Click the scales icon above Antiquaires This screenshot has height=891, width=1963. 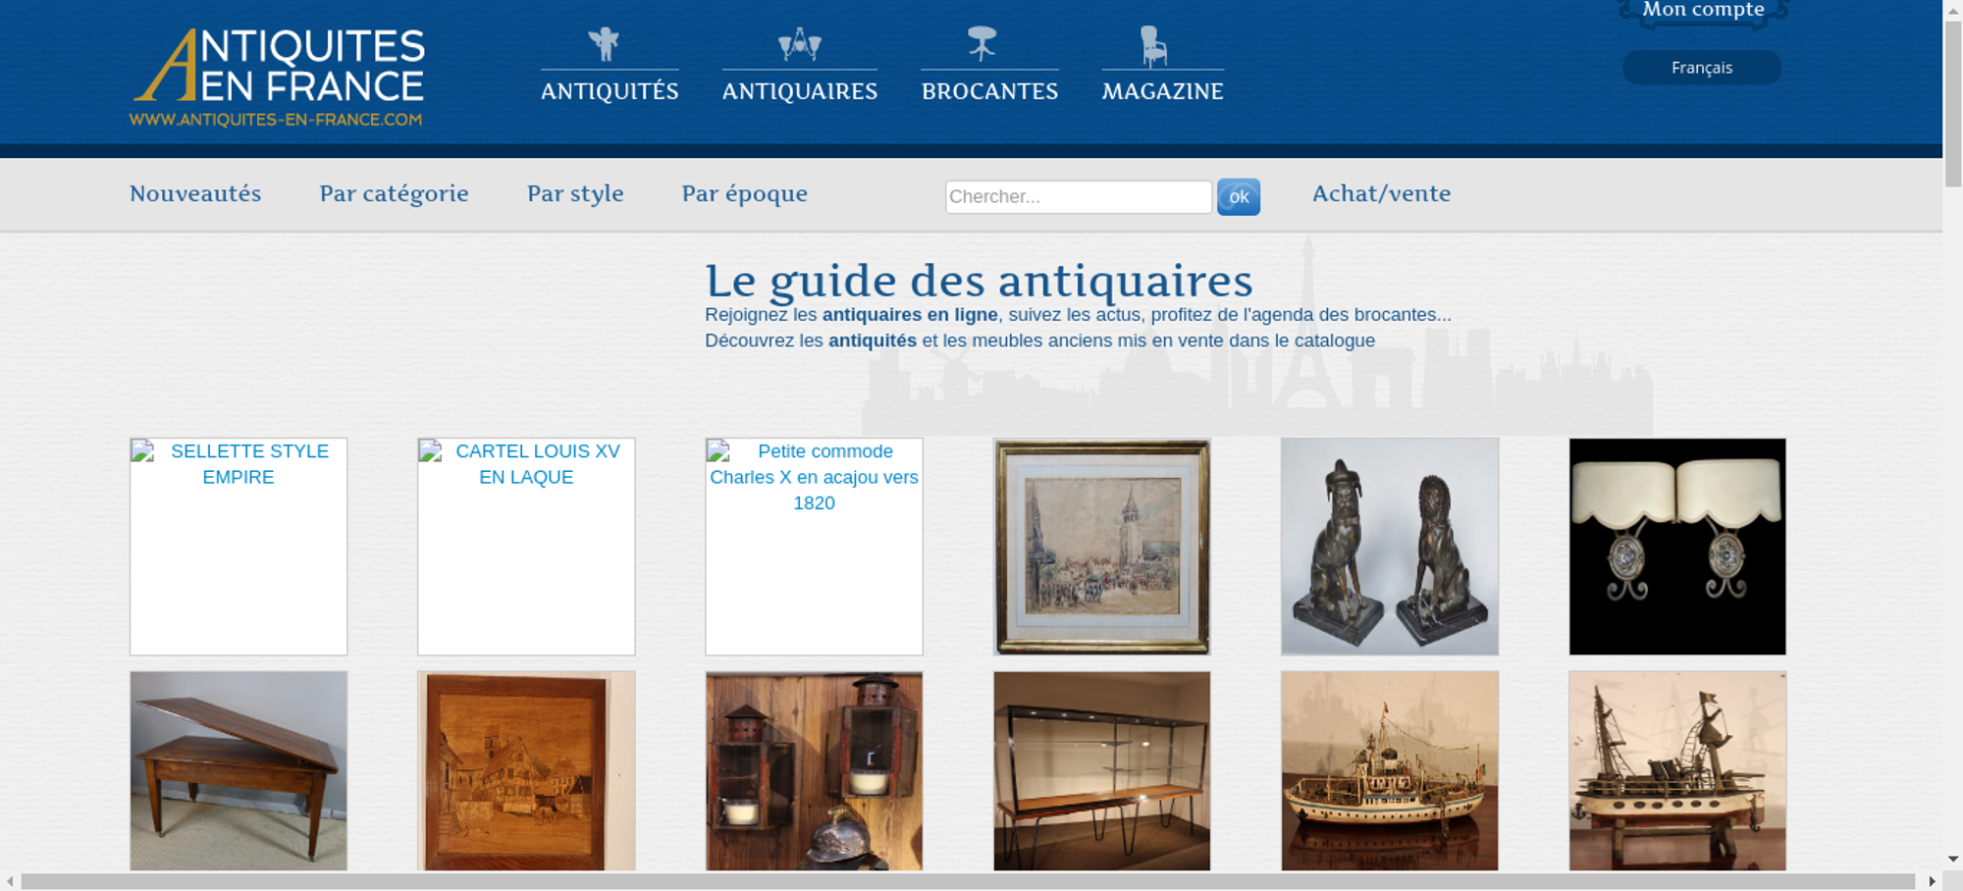(799, 44)
